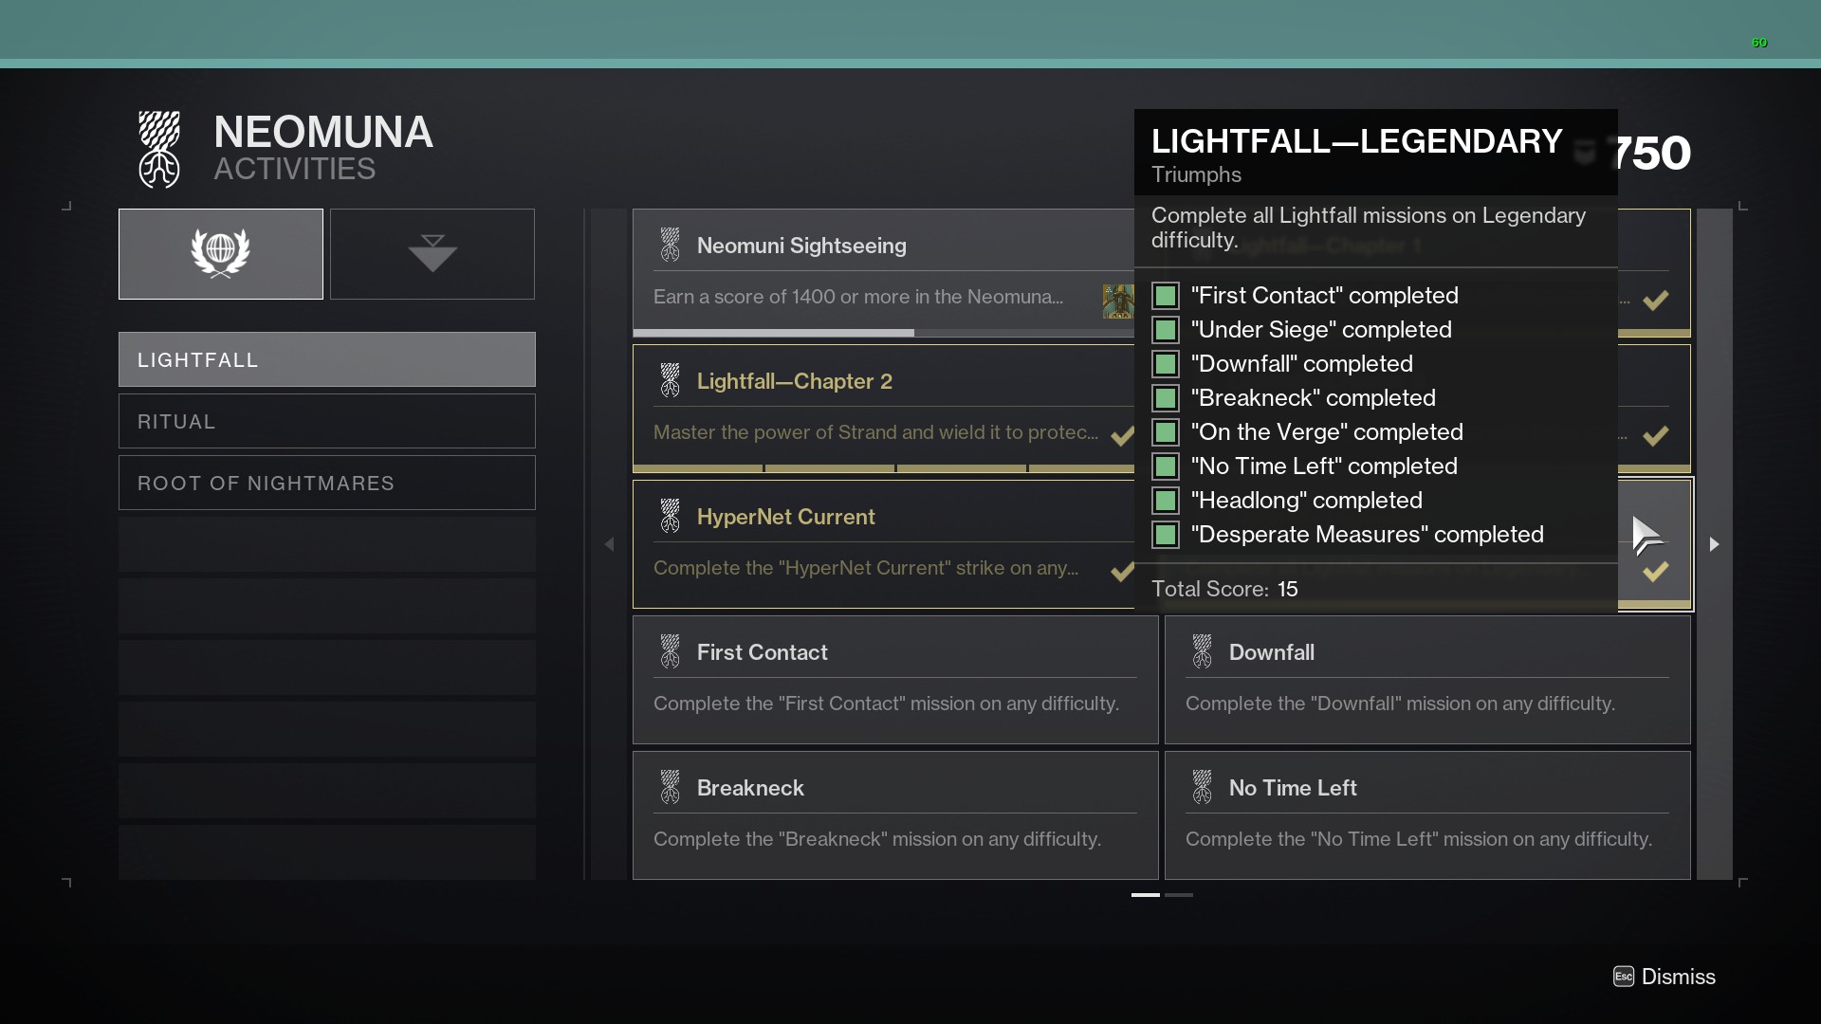Go to the next triumphs page arrow
Image resolution: width=1821 pixels, height=1024 pixels.
tap(1714, 544)
